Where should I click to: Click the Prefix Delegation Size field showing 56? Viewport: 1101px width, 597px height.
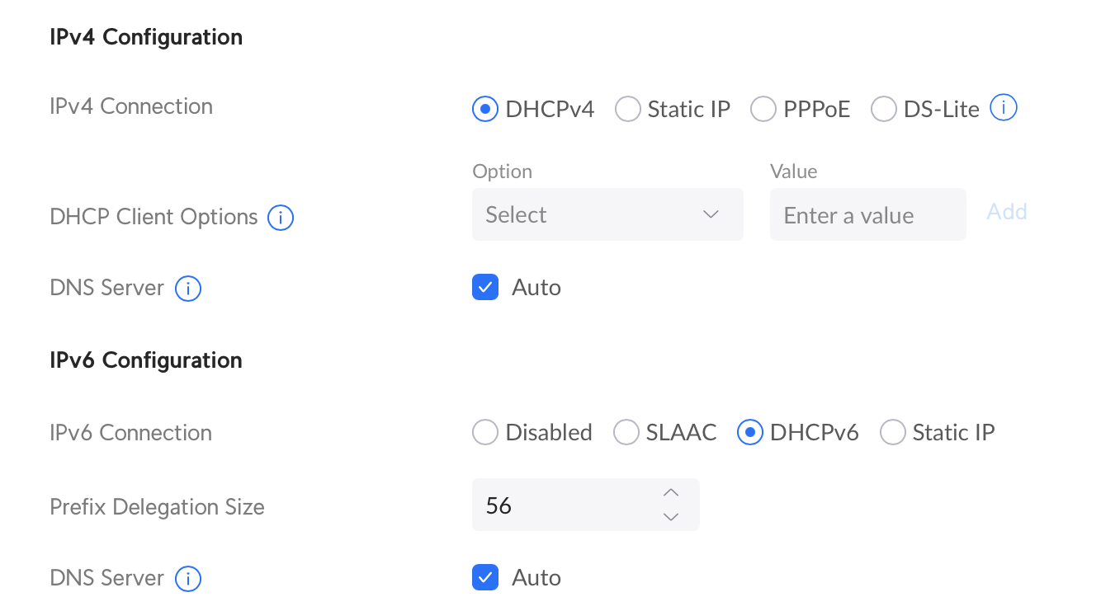click(586, 505)
